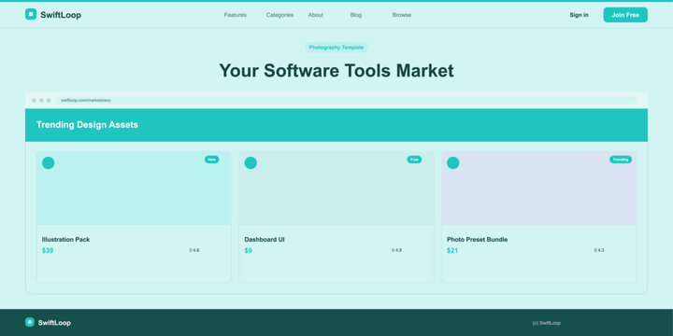Open the Blog nav link

[356, 15]
